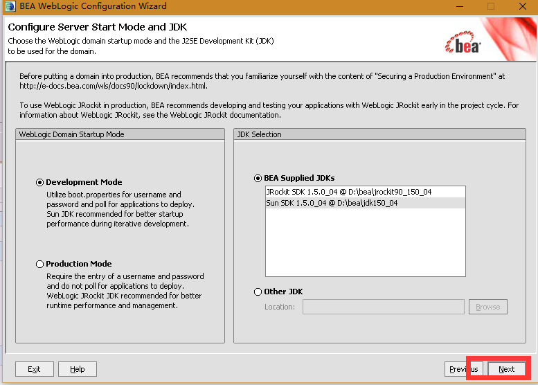Click the Browse button

(487, 307)
